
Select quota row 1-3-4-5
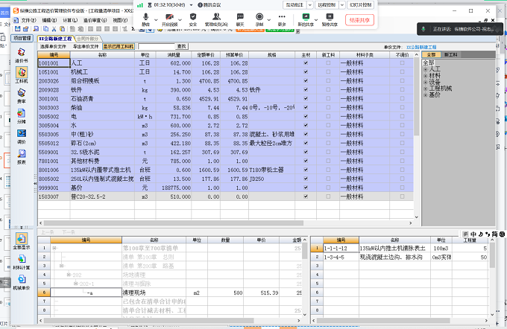[x=341, y=257]
